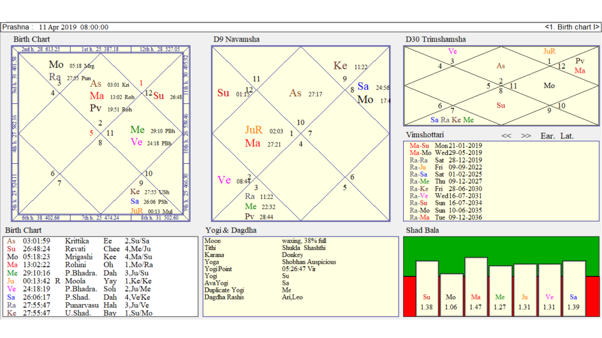Click the Yoga 'Shobhan Auspicious' row
The width and height of the screenshot is (602, 338).
tap(270, 262)
